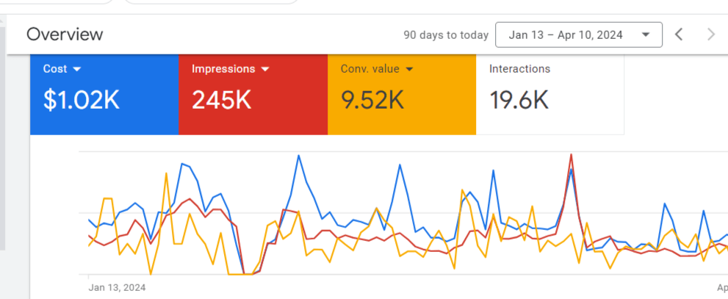Image resolution: width=728 pixels, height=299 pixels.
Task: Click the 19.6K interactions value
Action: tap(519, 100)
